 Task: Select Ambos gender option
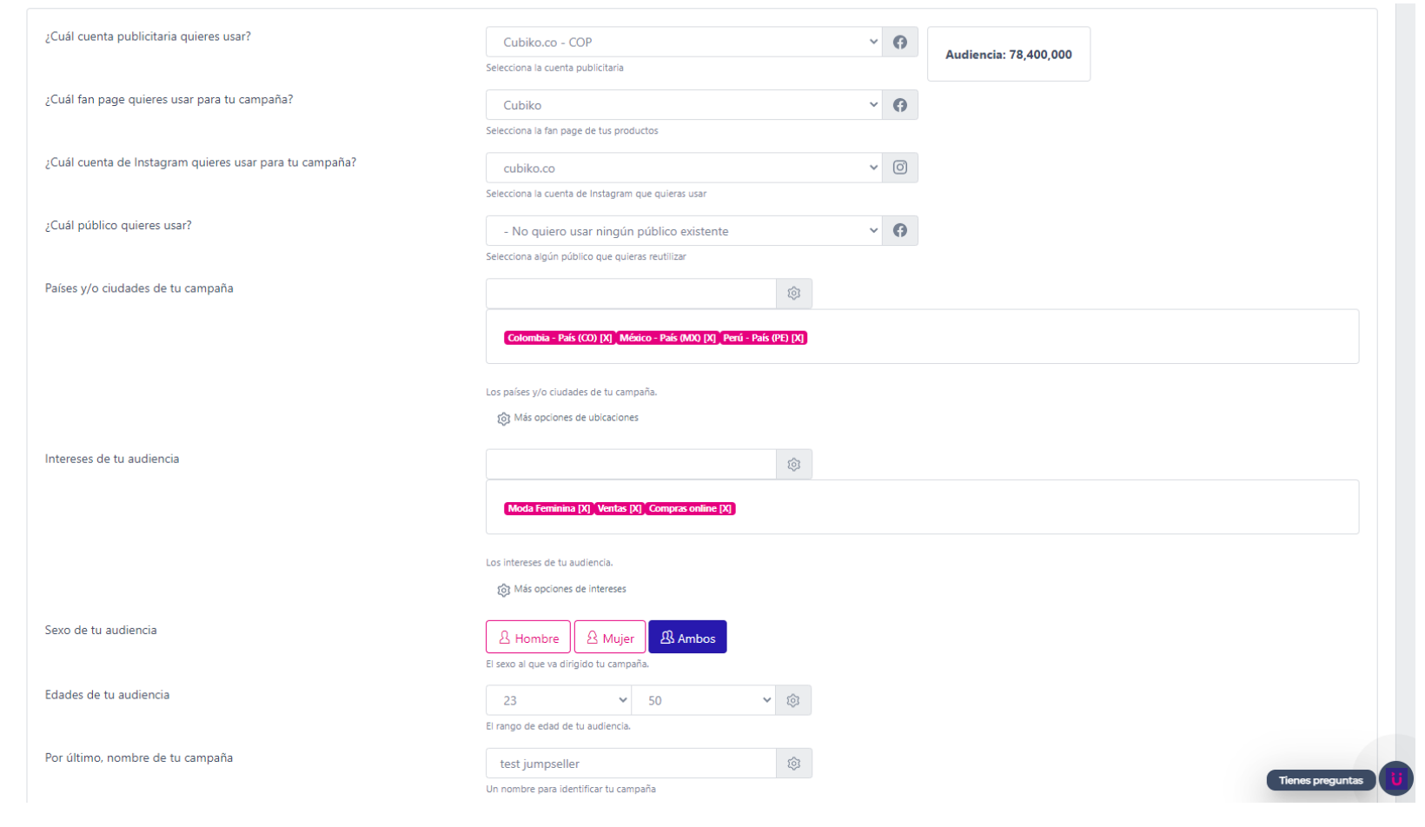coord(687,638)
